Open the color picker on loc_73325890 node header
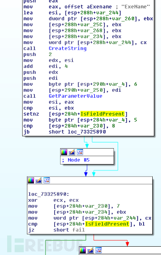161x255 pixels. (x=31, y=180)
